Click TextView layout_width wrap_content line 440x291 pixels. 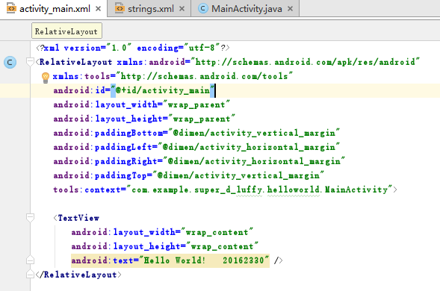pyautogui.click(x=162, y=232)
